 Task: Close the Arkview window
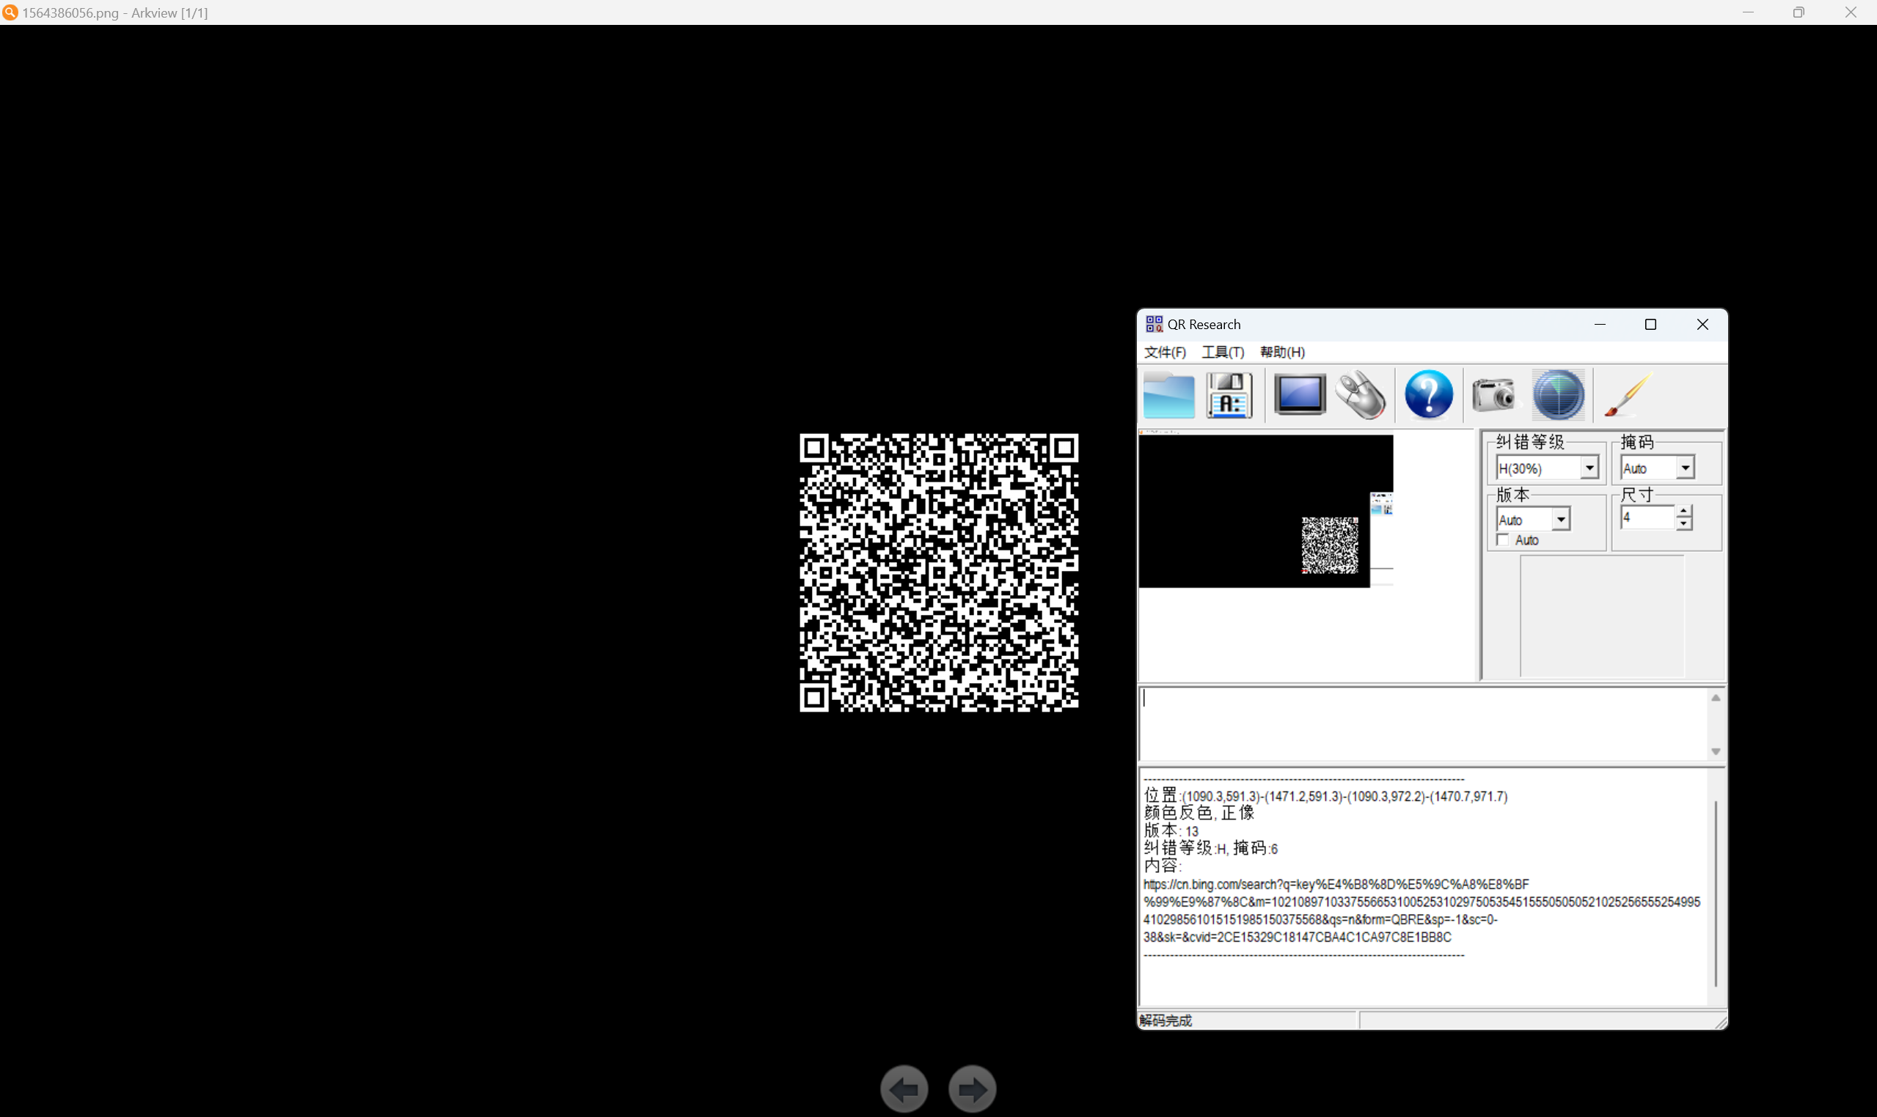(1851, 12)
